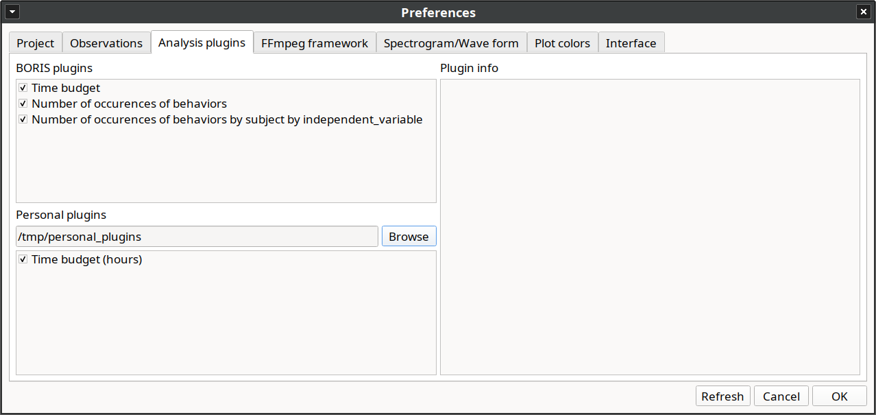Uncheck the Time budget plugin checkbox
This screenshot has height=415, width=876.
pos(23,88)
